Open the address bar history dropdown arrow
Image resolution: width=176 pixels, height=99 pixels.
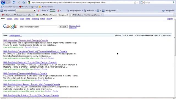coord(138,2)
